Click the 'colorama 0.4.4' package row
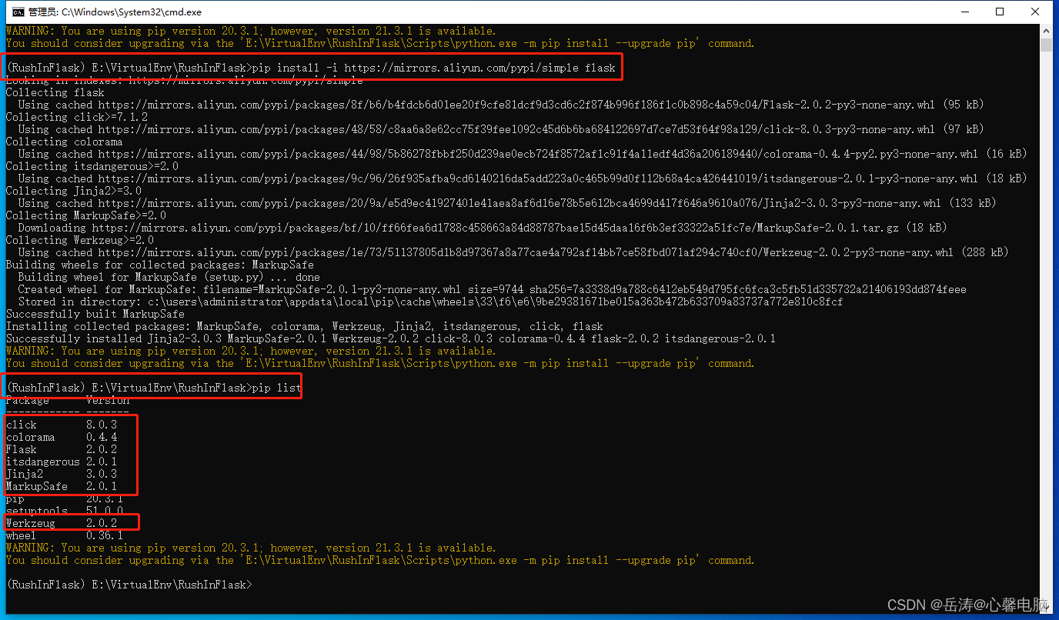1059x620 pixels. 62,437
